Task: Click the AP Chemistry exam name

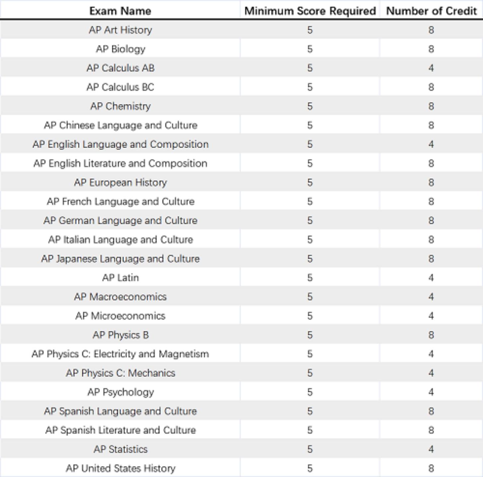Action: (120, 106)
